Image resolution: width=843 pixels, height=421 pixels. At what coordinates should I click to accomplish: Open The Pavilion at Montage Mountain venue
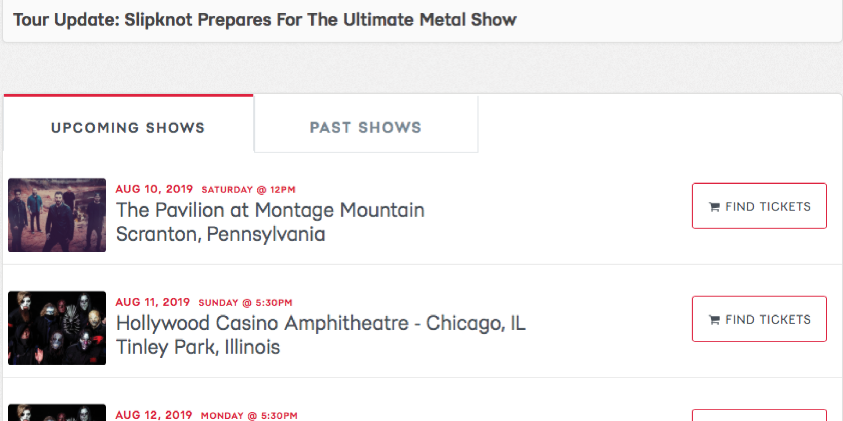pyautogui.click(x=270, y=210)
